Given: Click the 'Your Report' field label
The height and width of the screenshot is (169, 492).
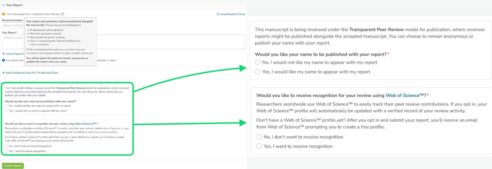Looking at the screenshot, I should (10, 33).
